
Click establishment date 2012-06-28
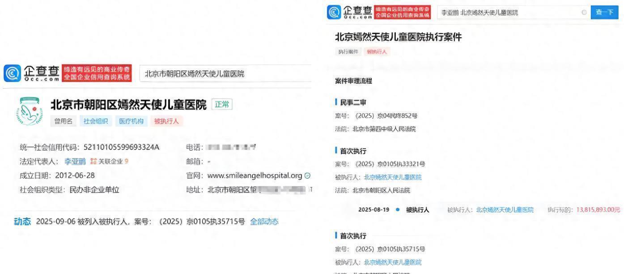point(75,176)
